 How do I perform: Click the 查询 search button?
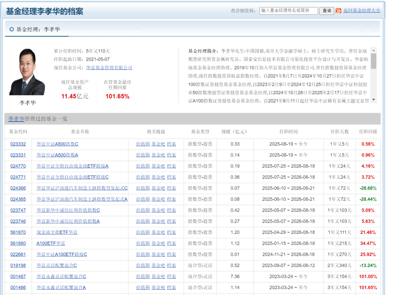(326, 11)
